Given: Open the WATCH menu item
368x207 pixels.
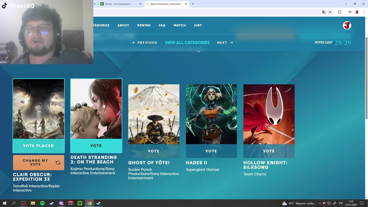Looking at the screenshot, I should click(x=180, y=25).
